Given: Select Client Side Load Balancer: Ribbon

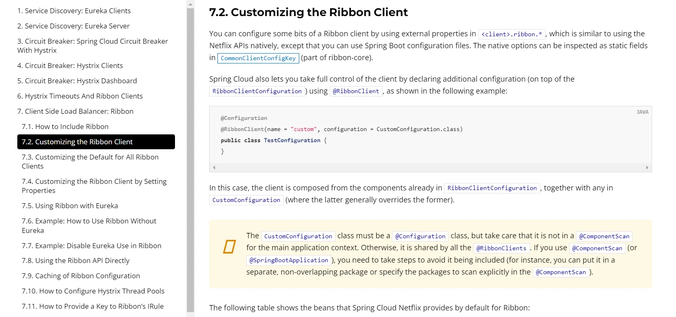Looking at the screenshot, I should pyautogui.click(x=75, y=111).
